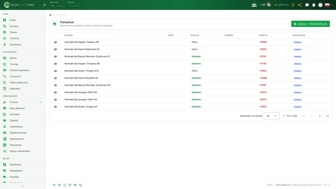Image resolution: width=336 pixels, height=189 pixels.
Task: Click Kontrakt dla Ruben Vinagre #7 name
Action: click(81, 106)
